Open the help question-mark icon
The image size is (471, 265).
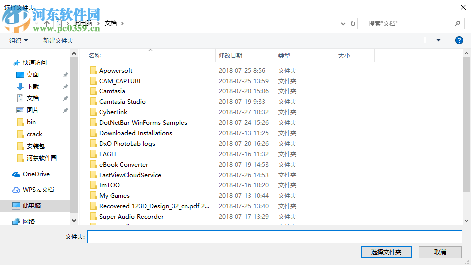pyautogui.click(x=459, y=40)
